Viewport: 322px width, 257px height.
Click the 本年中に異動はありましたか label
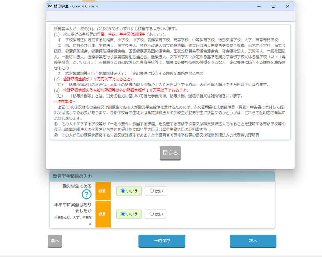(x=73, y=208)
